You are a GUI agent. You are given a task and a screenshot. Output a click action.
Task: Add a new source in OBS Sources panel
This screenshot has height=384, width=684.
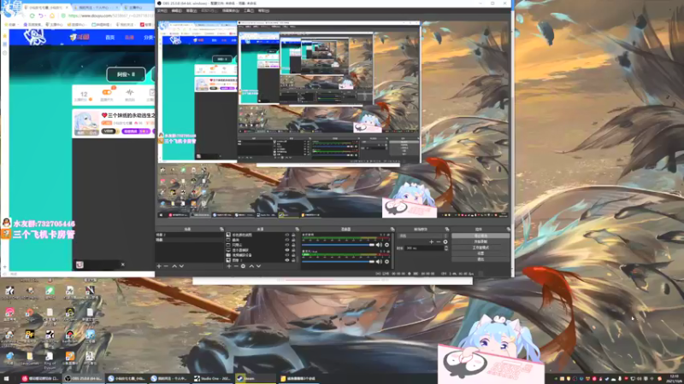[x=229, y=266]
